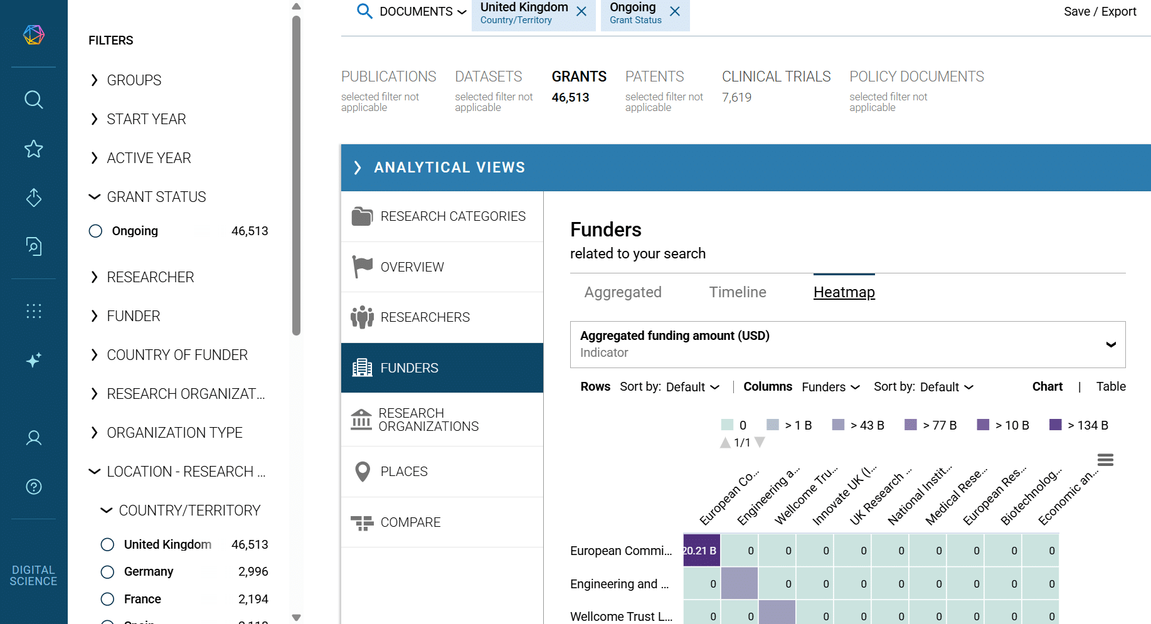1151x624 pixels.
Task: Select the Germany country radio button
Action: (107, 572)
